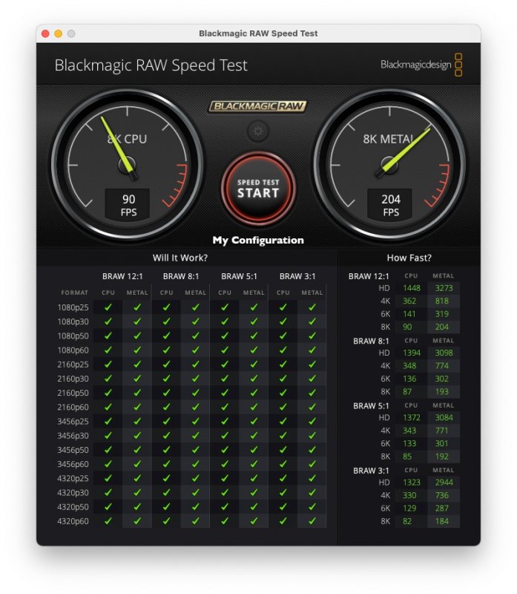517x594 pixels.
Task: Click BRAW 3:1 8K METAL value 184
Action: coord(441,521)
